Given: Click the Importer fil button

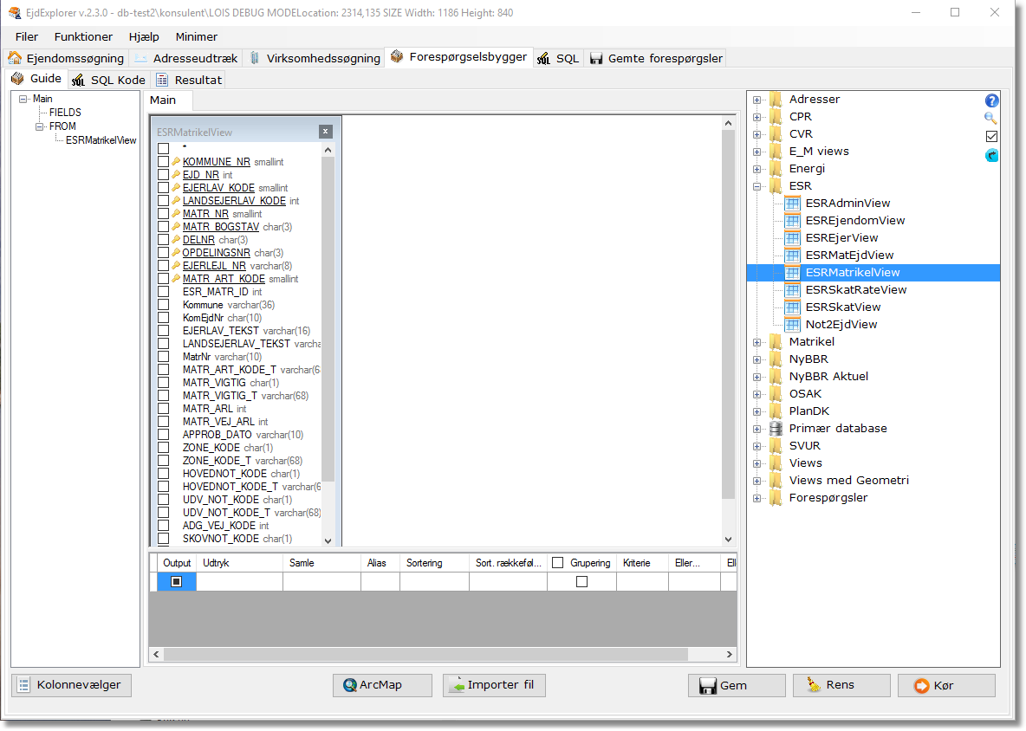Looking at the screenshot, I should tap(494, 685).
